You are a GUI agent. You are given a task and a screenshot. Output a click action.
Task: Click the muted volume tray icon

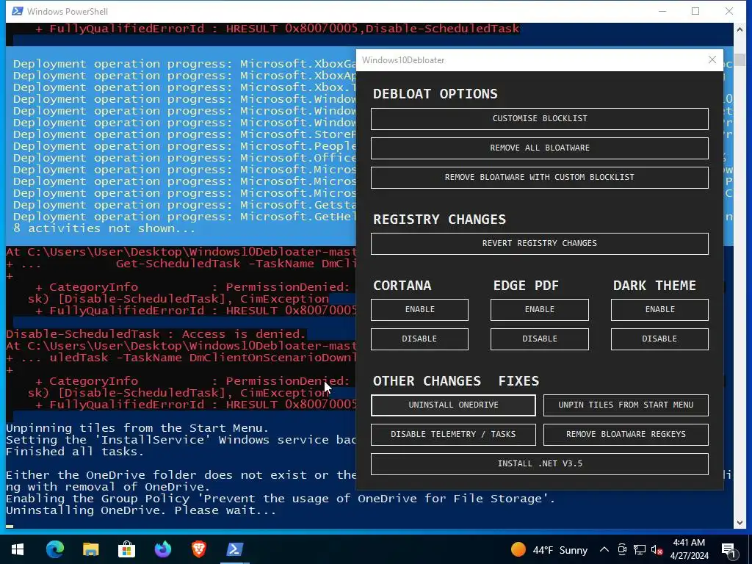click(657, 549)
